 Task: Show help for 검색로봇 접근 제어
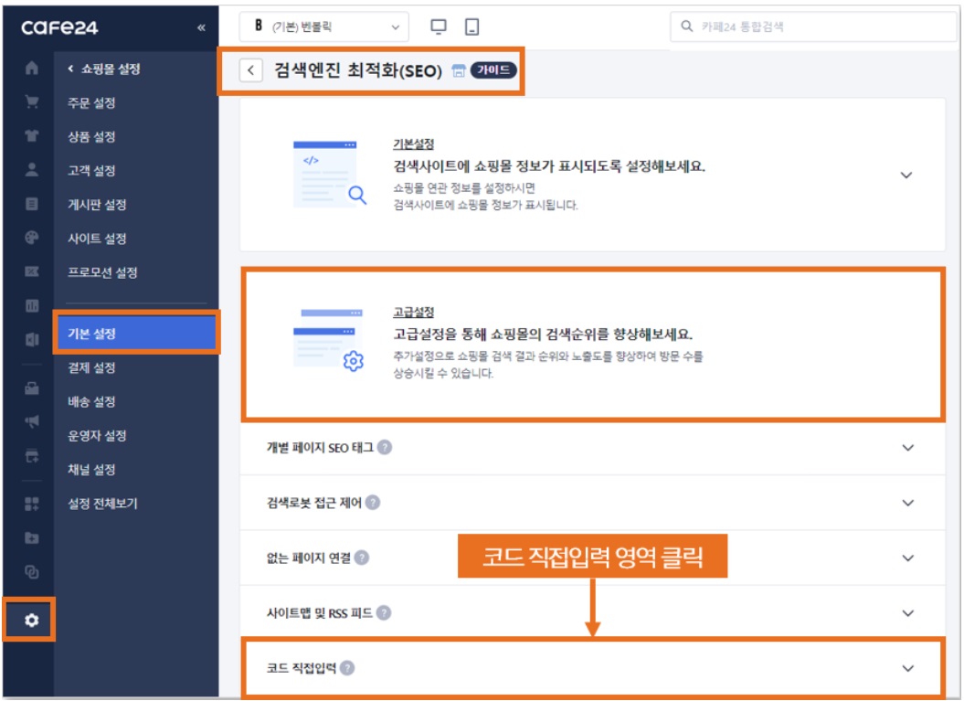[373, 503]
